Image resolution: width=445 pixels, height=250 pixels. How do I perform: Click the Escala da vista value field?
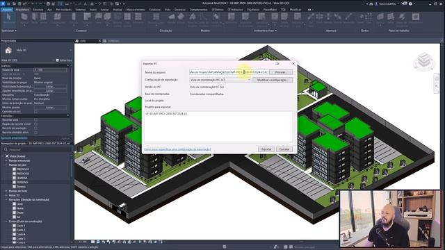pyautogui.click(x=50, y=69)
